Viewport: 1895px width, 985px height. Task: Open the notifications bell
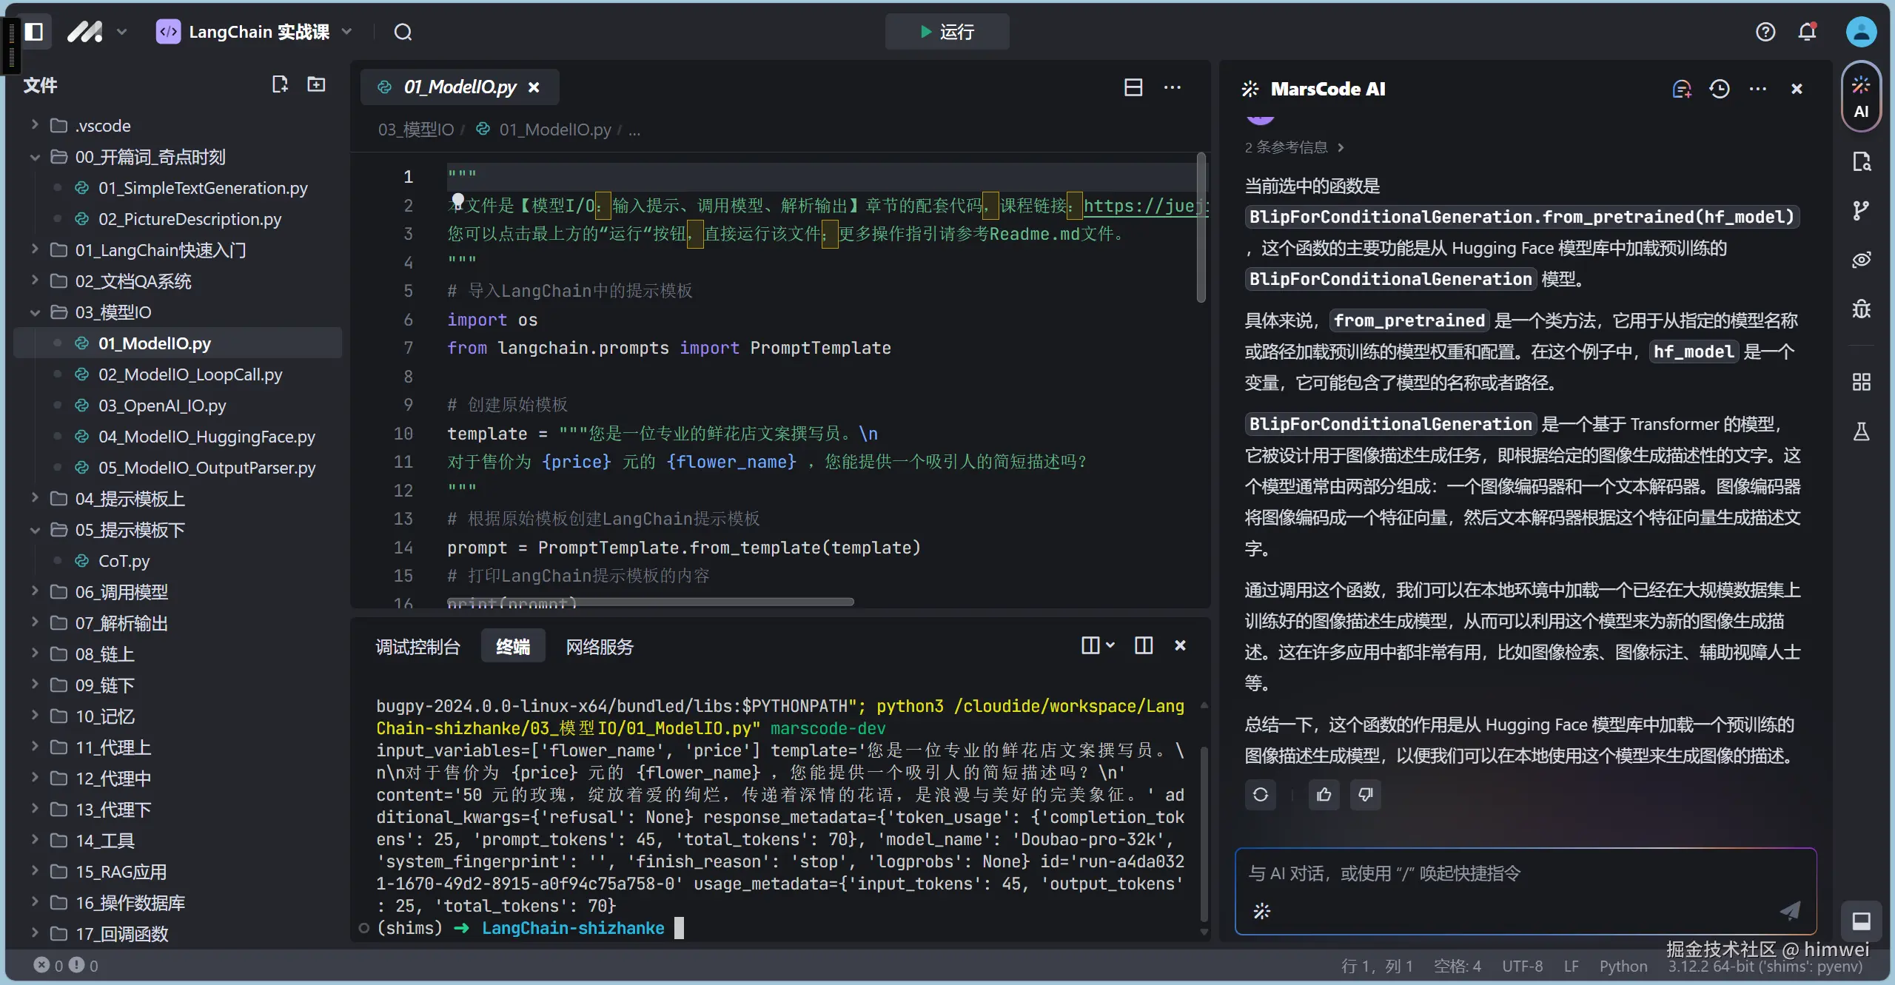coord(1806,31)
